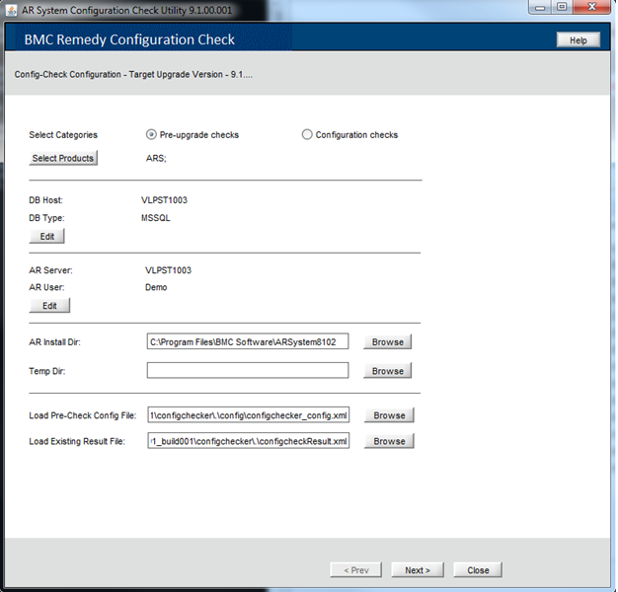Click the Load Existing Result File field
The image size is (618, 592).
247,441
